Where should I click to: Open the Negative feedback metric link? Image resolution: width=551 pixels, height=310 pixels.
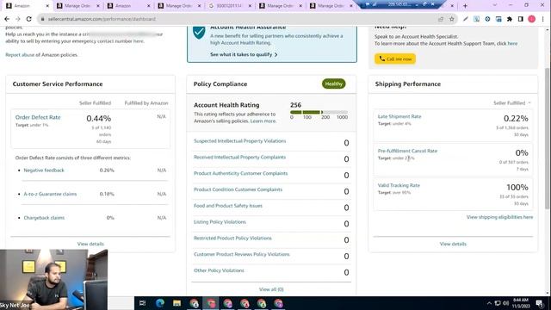[44, 170]
